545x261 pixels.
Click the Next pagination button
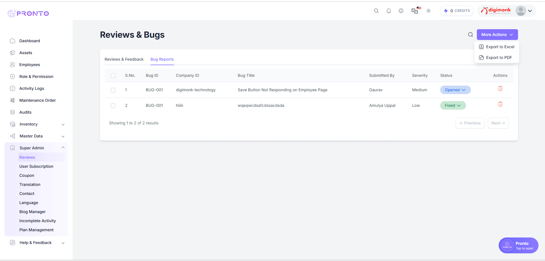[498, 123]
